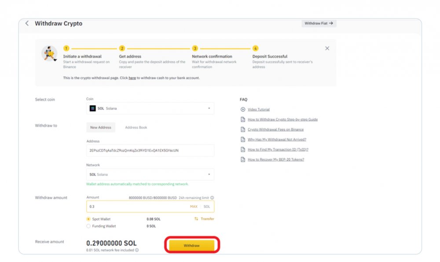Click the MAX amount button
Screen dimensions: 440x262
(x=194, y=207)
